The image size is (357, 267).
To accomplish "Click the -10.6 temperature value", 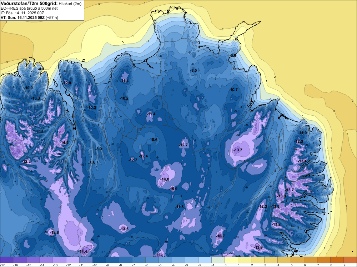I will pyautogui.click(x=153, y=140).
